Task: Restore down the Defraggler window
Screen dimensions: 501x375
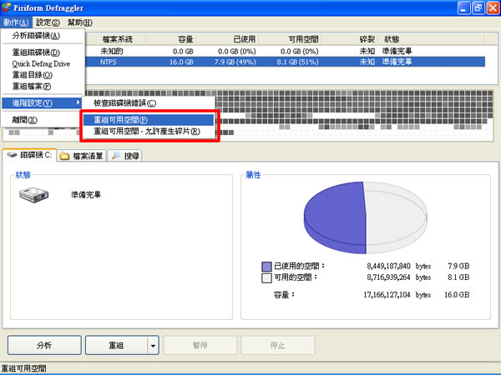Action: tap(478, 8)
